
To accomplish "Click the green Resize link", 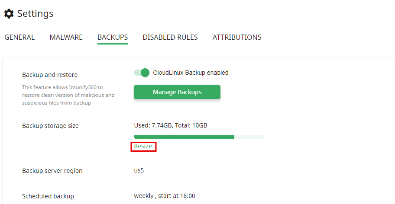I will 143,146.
